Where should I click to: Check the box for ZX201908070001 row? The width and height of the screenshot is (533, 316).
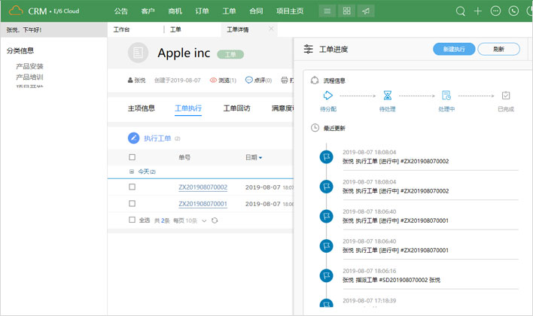[x=132, y=204]
